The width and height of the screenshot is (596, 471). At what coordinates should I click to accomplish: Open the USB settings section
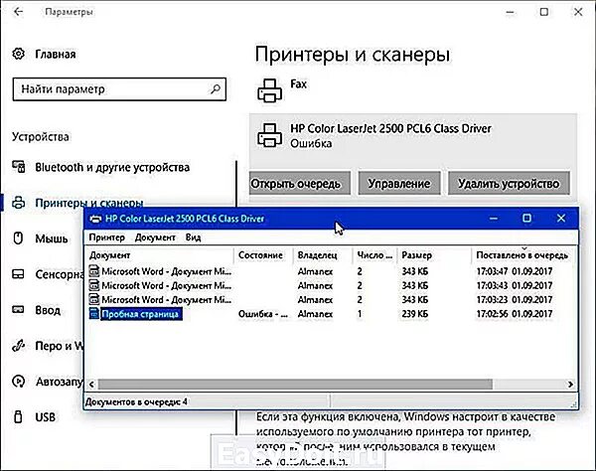(x=45, y=417)
